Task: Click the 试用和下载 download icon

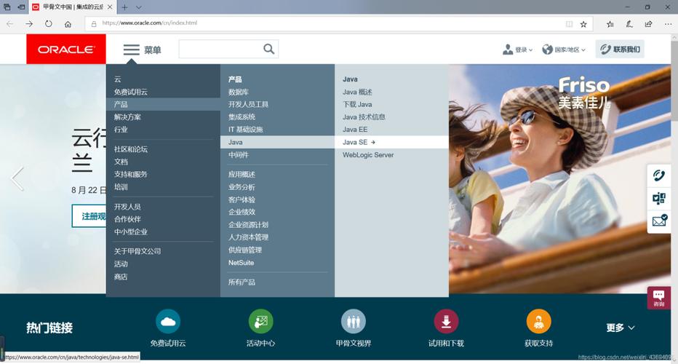Action: [446, 322]
